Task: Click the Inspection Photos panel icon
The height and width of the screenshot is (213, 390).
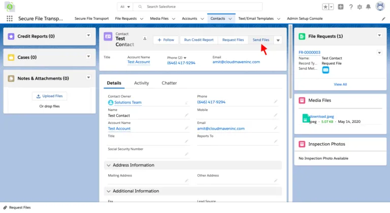Action: (x=302, y=144)
